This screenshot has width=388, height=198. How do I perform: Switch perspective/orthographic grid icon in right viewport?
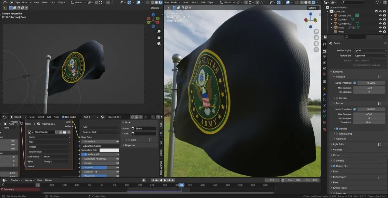tap(316, 50)
